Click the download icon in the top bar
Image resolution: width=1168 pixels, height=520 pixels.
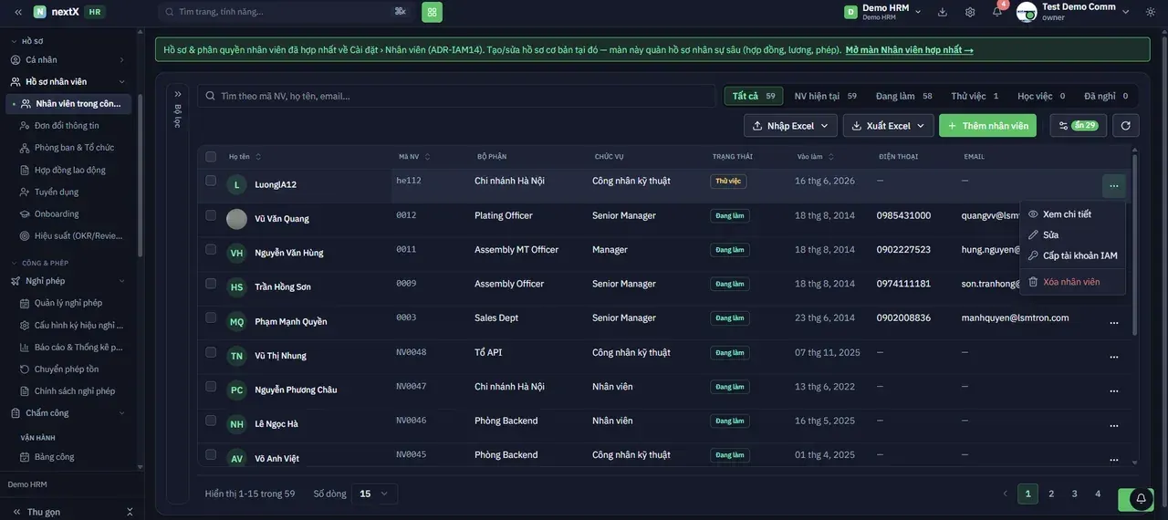pos(943,12)
